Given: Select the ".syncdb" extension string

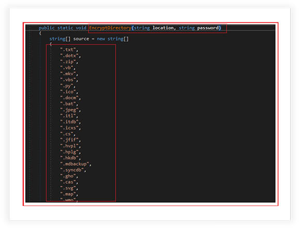Looking at the screenshot, I should (x=72, y=170).
